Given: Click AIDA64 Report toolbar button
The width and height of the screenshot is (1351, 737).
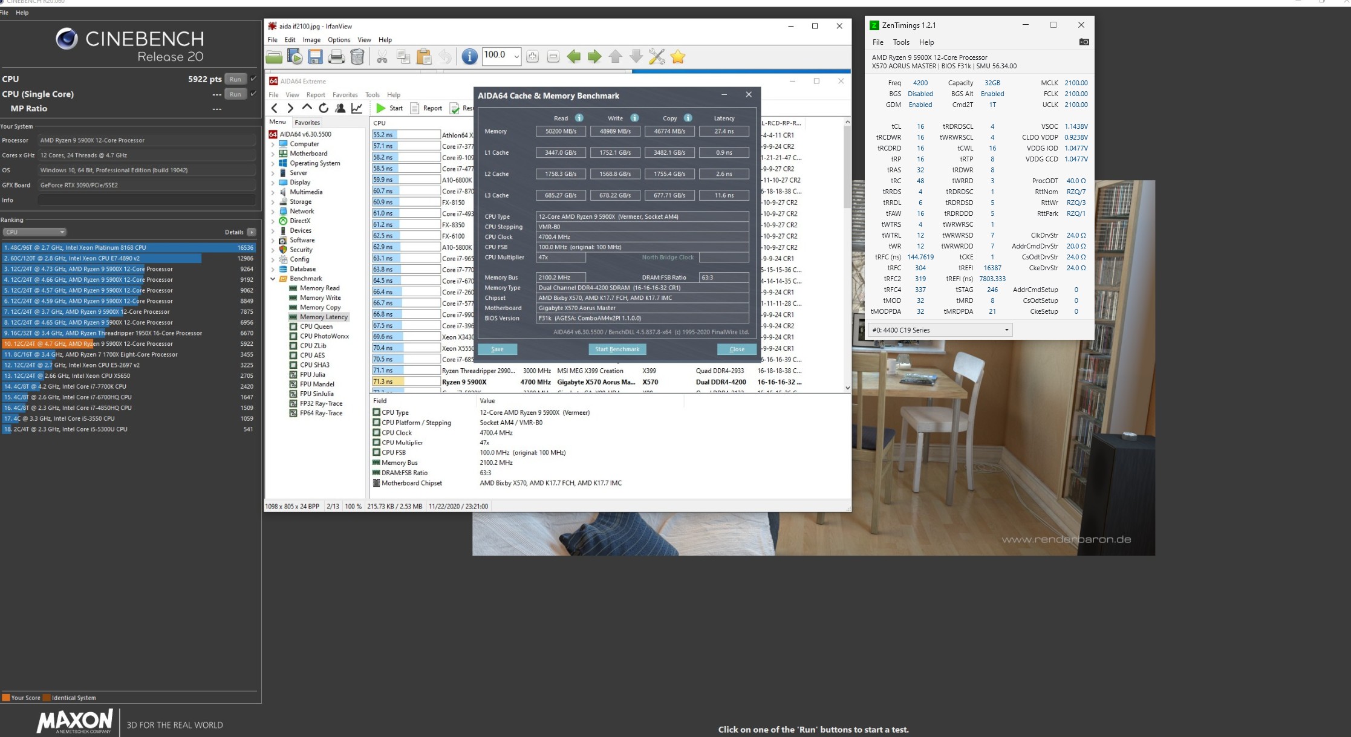Looking at the screenshot, I should [x=426, y=108].
